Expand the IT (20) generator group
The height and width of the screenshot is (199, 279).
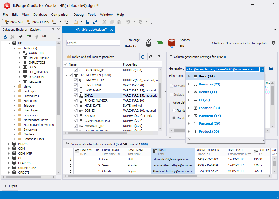tap(189, 100)
